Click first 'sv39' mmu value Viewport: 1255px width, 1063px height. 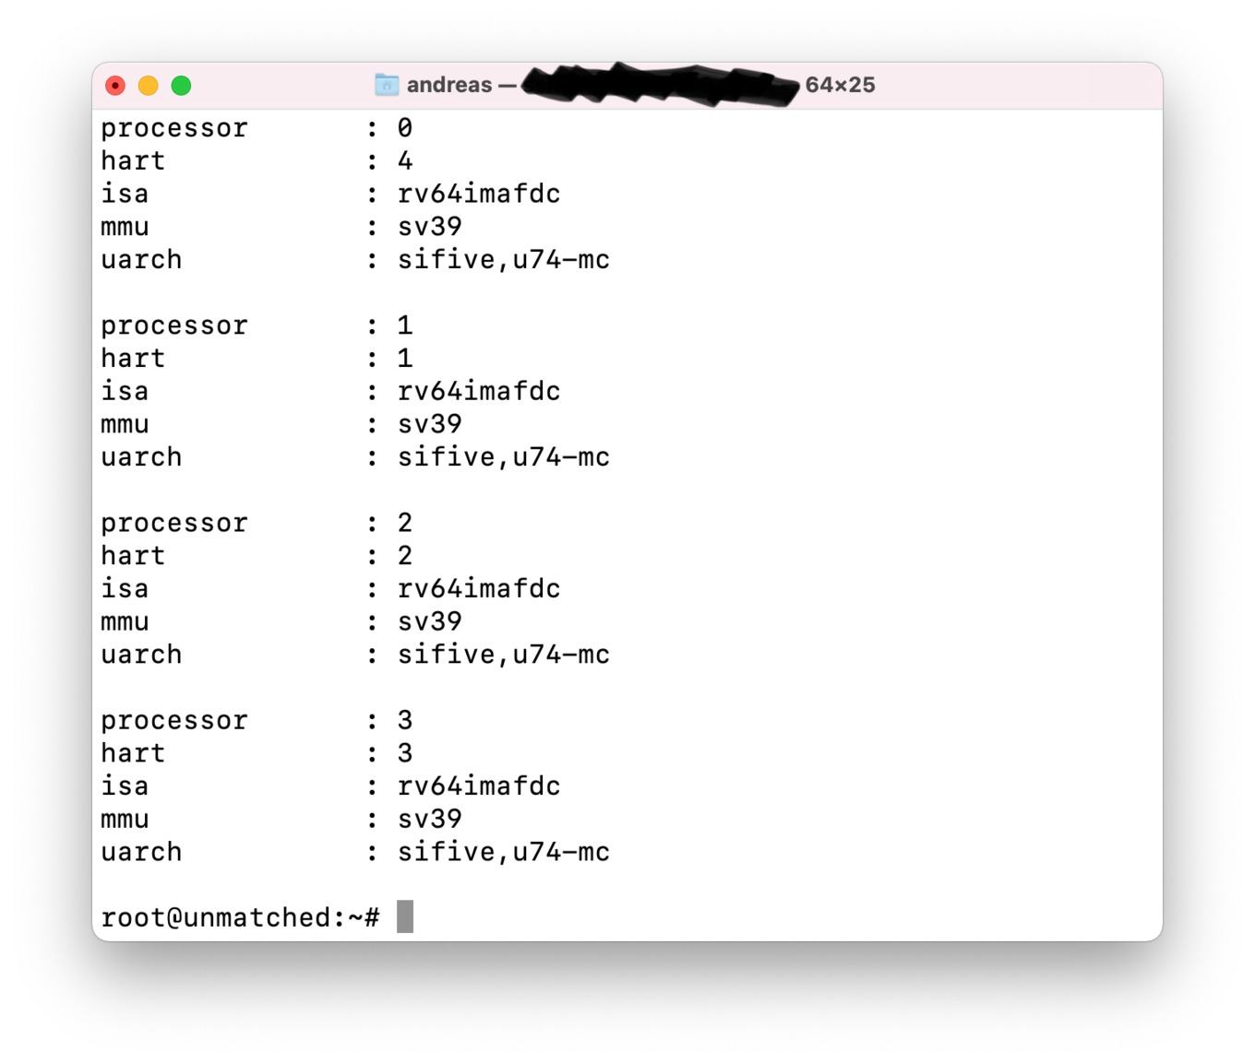point(429,227)
